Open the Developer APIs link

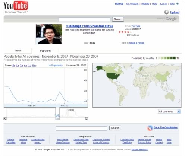[x=81, y=140]
